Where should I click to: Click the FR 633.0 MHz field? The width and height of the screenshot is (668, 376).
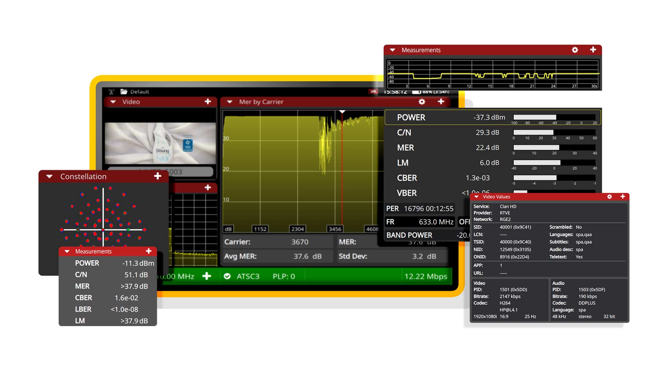click(x=420, y=222)
